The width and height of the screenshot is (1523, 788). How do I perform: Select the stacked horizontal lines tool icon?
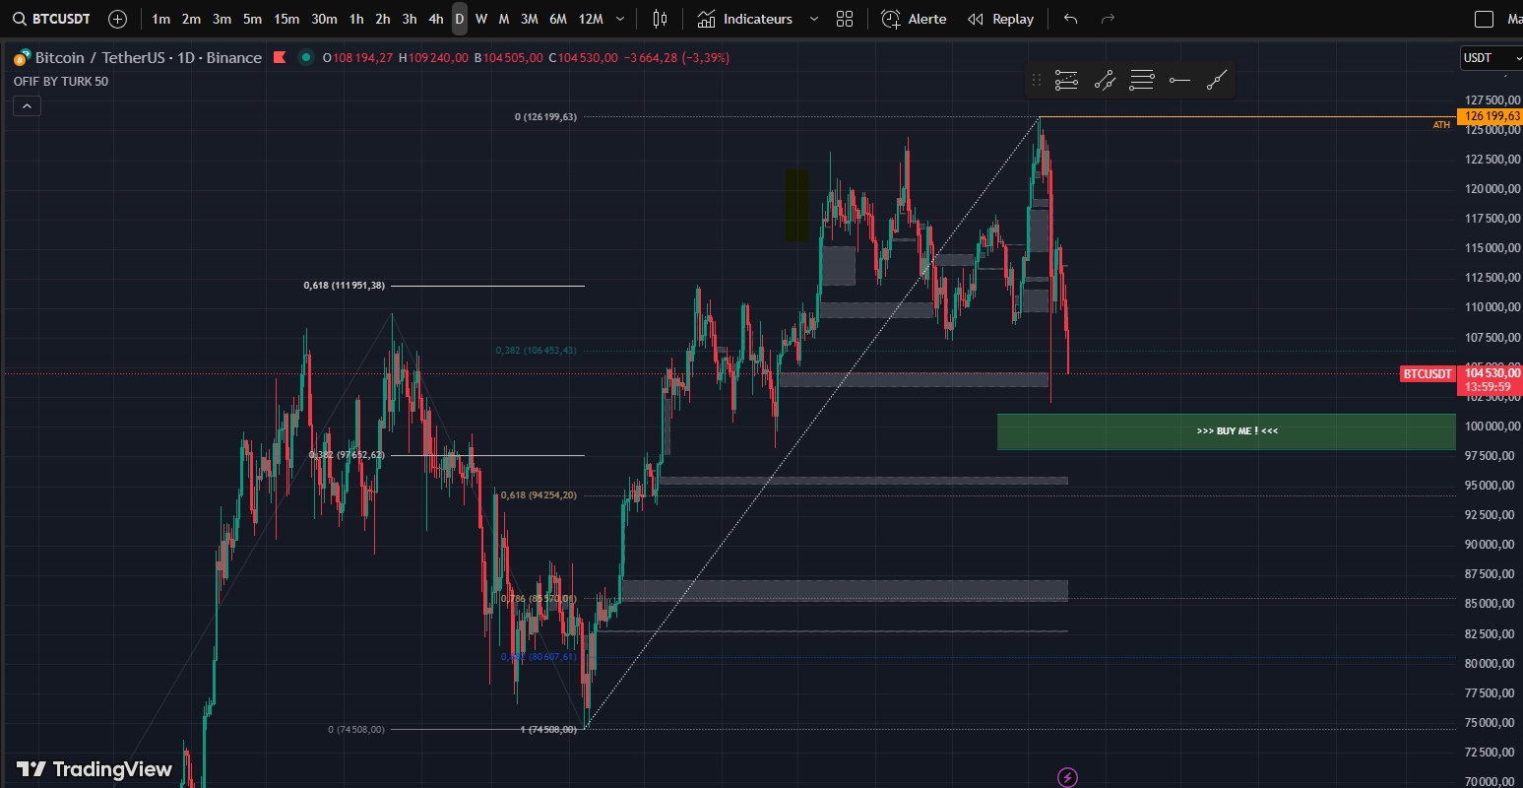[x=1142, y=81]
